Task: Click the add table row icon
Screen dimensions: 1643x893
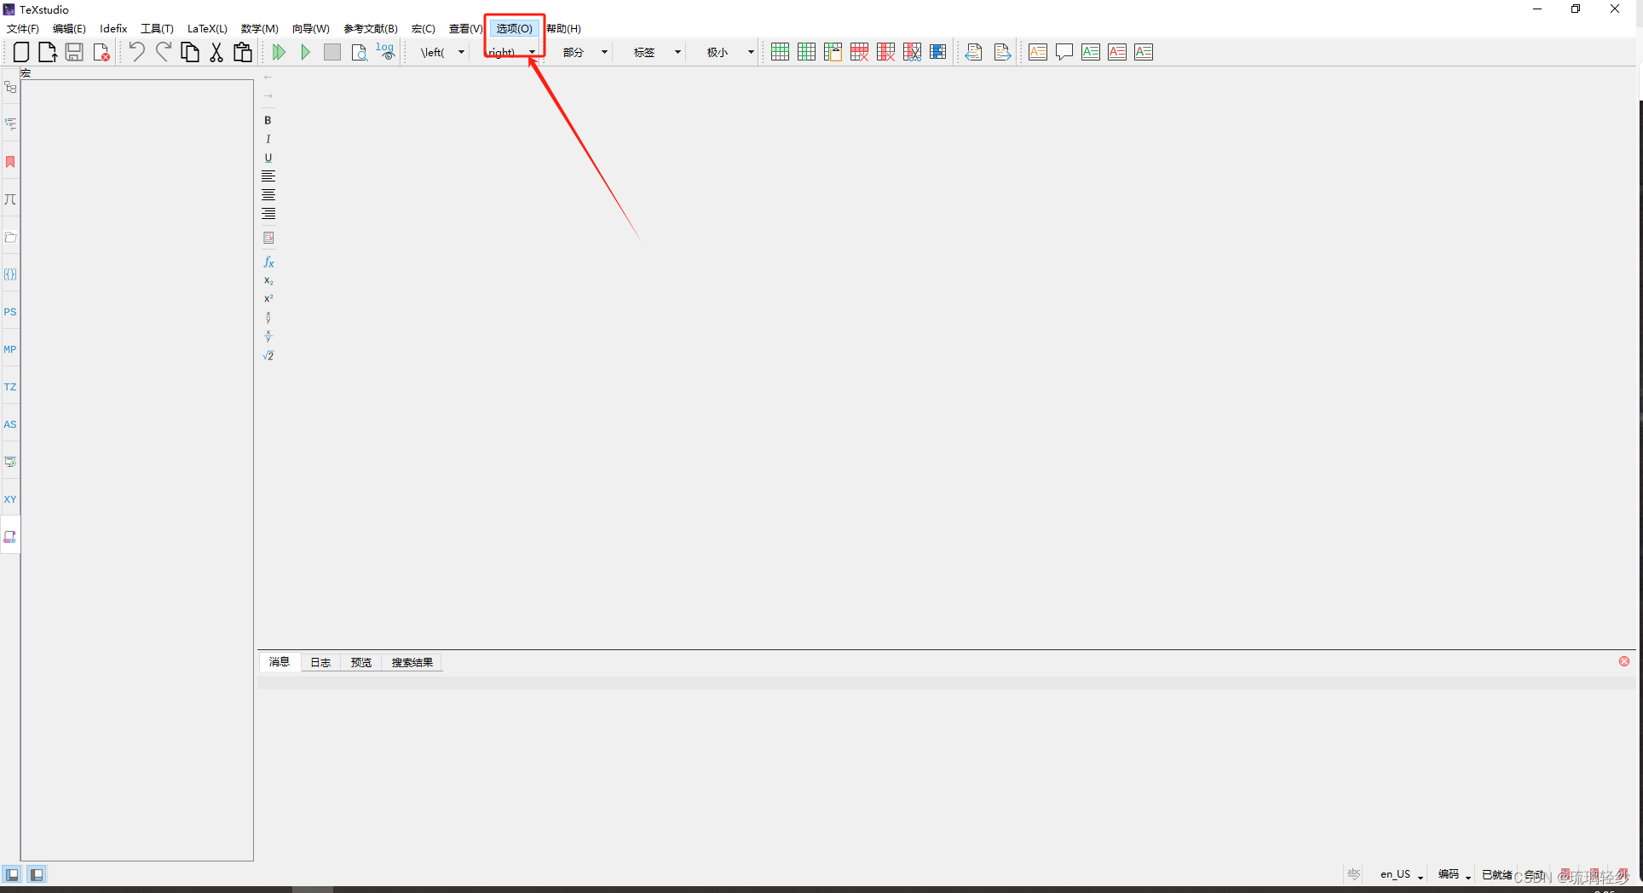Action: click(780, 52)
